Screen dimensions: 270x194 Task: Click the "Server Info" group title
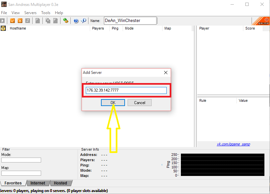point(90,149)
